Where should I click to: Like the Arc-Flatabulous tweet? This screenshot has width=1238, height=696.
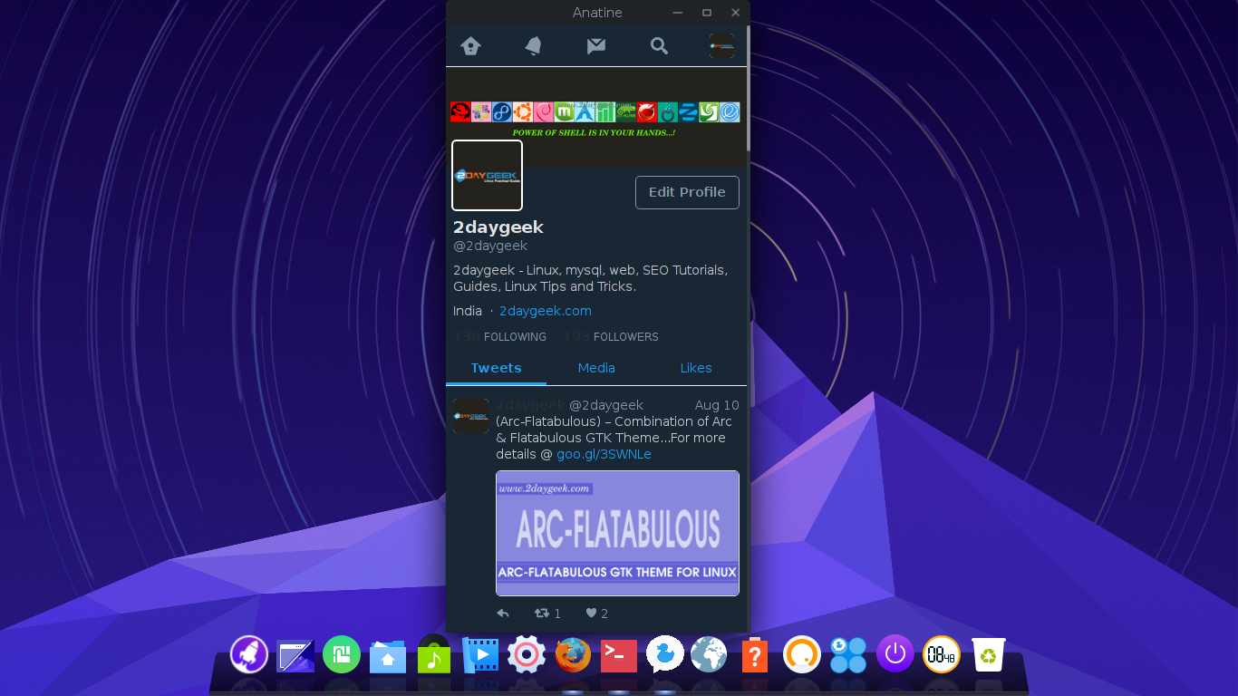point(592,614)
